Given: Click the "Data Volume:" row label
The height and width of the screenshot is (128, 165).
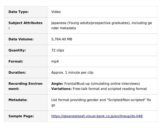Looking at the screenshot, I should pos(21,39).
